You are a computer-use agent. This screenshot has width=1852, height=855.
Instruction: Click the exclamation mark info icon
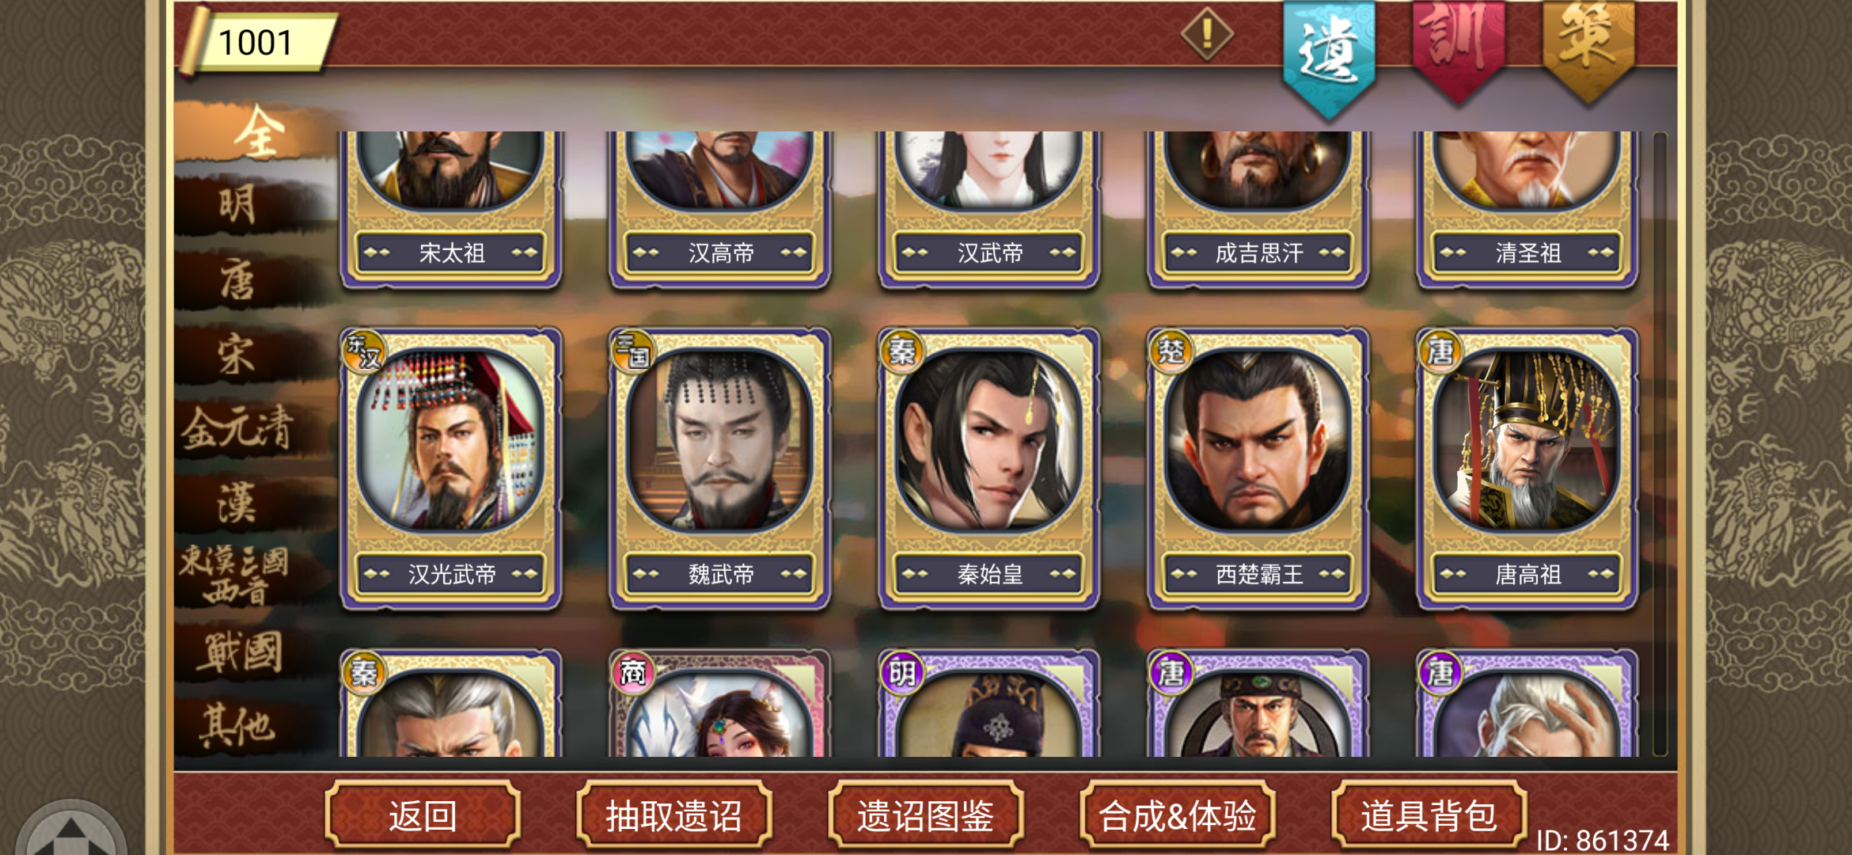pyautogui.click(x=1207, y=34)
